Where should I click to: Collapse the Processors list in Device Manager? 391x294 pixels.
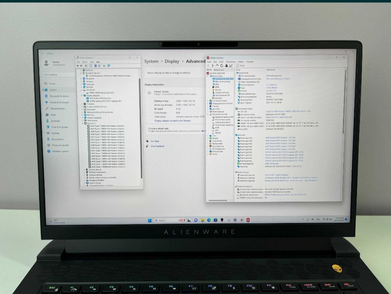pyautogui.click(x=82, y=123)
